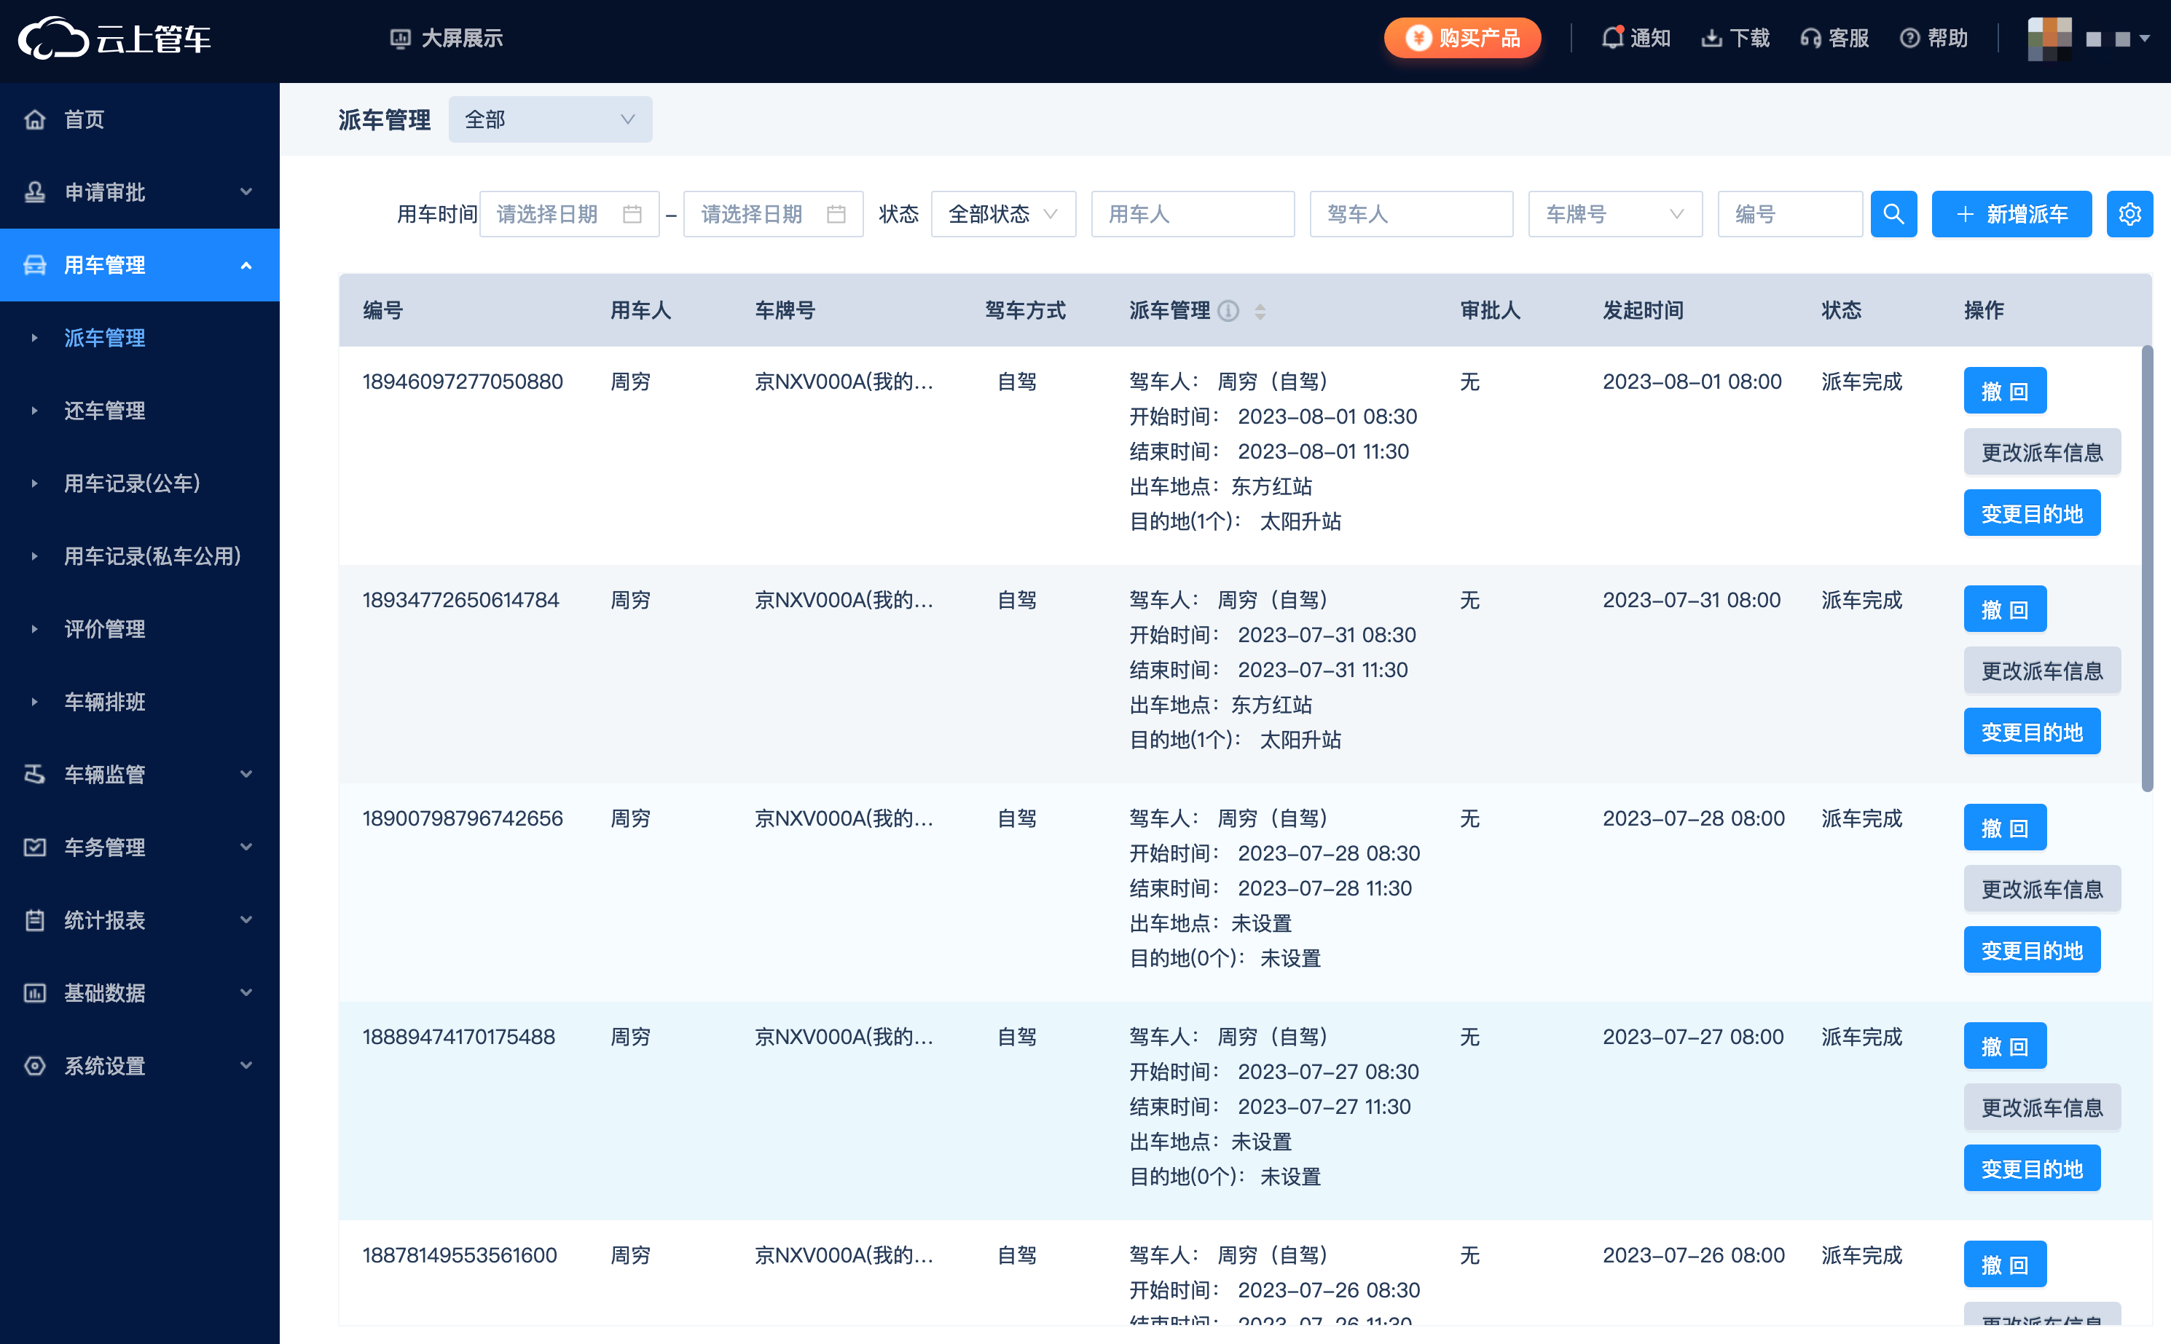Click the magnifier search button
The width and height of the screenshot is (2171, 1344).
tap(1893, 214)
